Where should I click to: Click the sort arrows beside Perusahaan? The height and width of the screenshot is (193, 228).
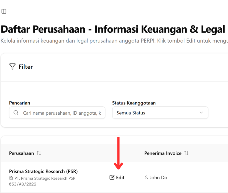39,153
